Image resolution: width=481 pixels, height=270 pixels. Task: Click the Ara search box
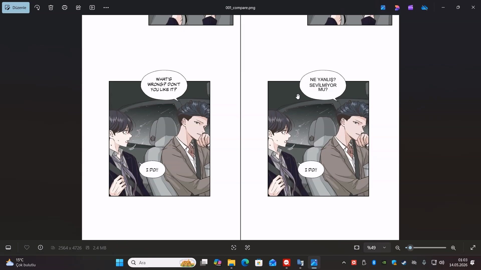coord(162,262)
